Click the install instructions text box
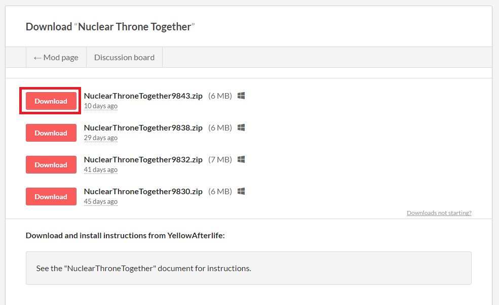Viewport: 499px width, 305px height. 248,268
